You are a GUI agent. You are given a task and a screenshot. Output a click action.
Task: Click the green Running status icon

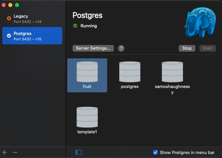click(75, 26)
